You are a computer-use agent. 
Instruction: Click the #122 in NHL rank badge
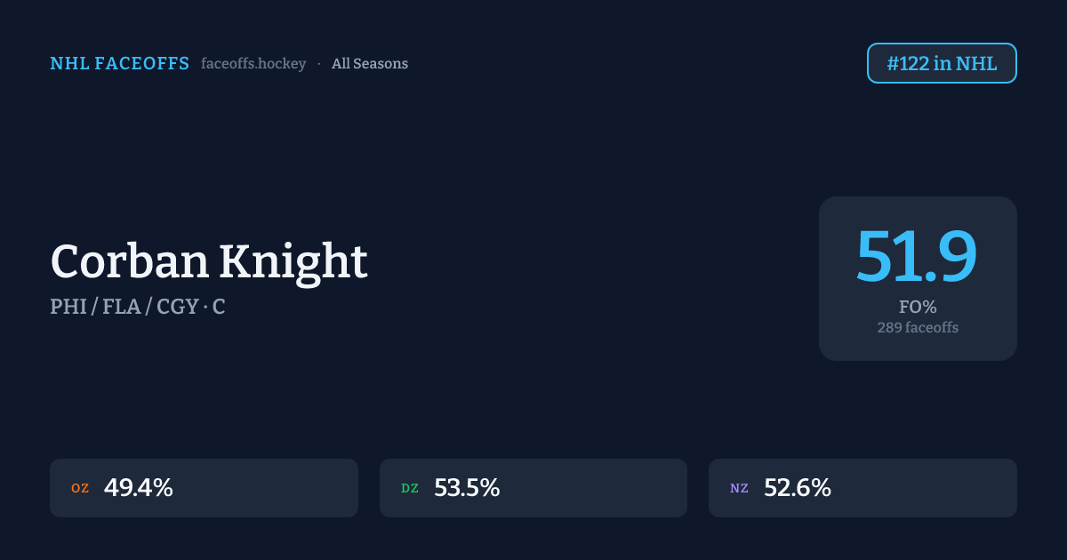[942, 64]
